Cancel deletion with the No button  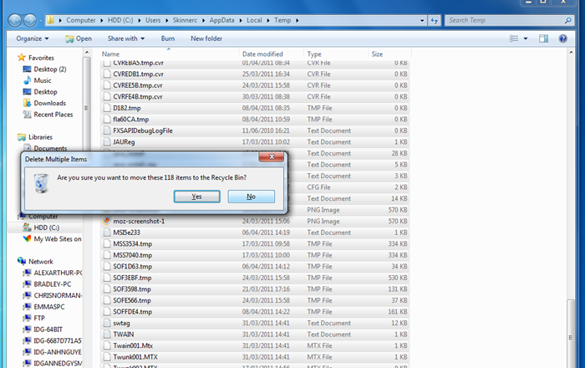pyautogui.click(x=251, y=197)
